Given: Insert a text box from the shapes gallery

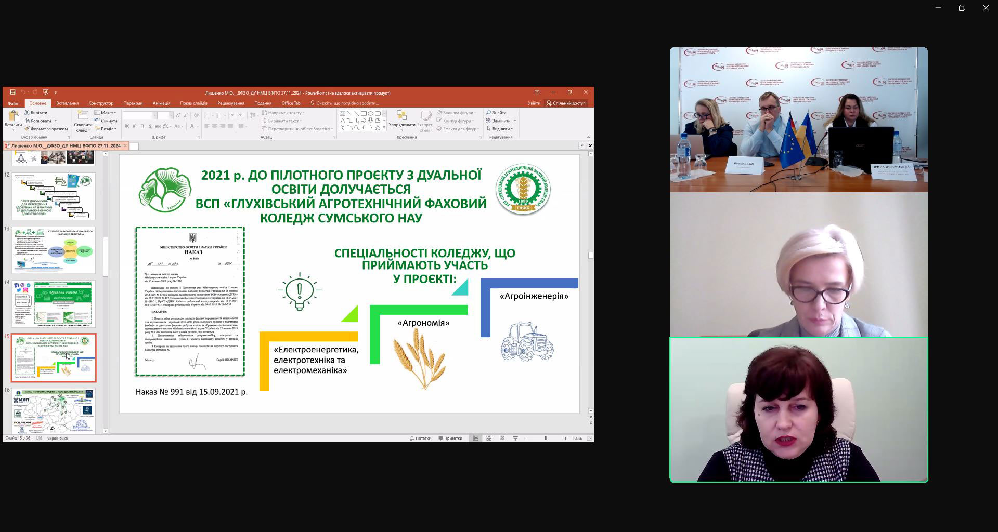Looking at the screenshot, I should (343, 113).
